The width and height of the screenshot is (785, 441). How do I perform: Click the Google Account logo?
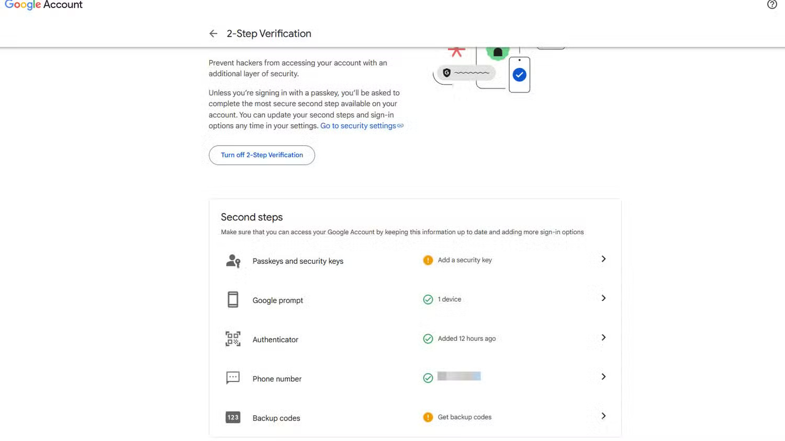pyautogui.click(x=44, y=5)
